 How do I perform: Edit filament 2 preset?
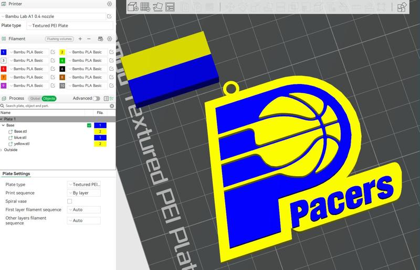coord(111,52)
